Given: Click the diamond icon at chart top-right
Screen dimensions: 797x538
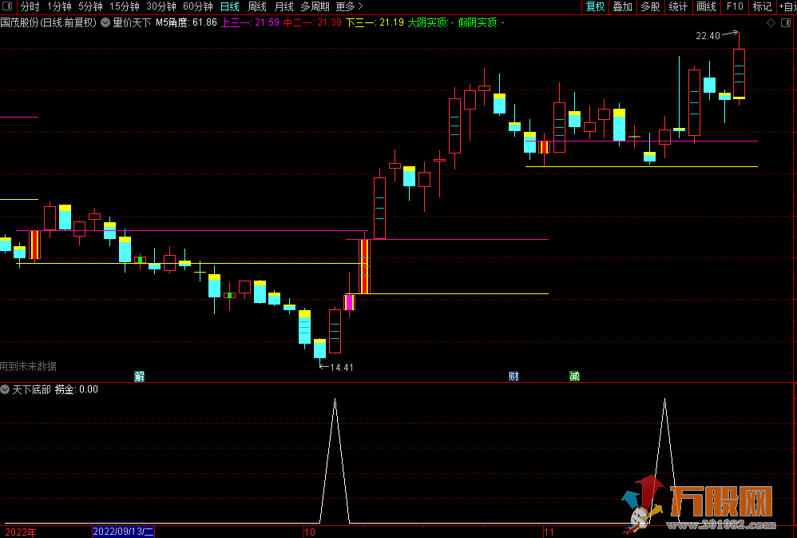Looking at the screenshot, I should (771, 23).
